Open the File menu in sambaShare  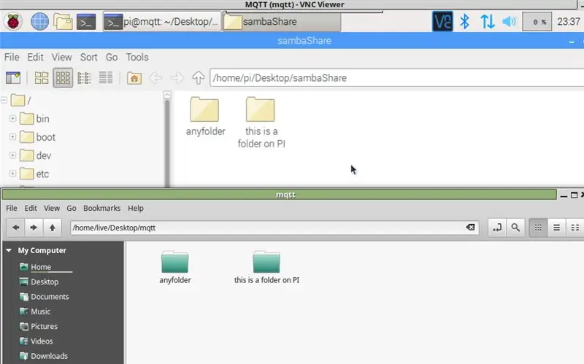12,57
